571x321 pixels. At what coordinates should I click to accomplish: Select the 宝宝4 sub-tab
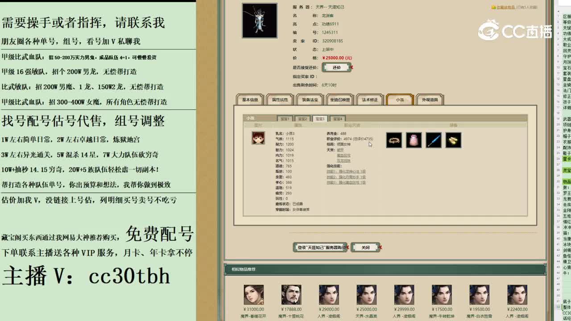(x=337, y=119)
